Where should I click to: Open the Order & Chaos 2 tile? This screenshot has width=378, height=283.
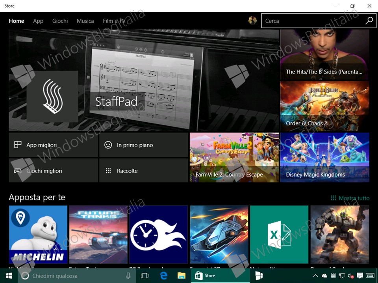[x=324, y=106]
